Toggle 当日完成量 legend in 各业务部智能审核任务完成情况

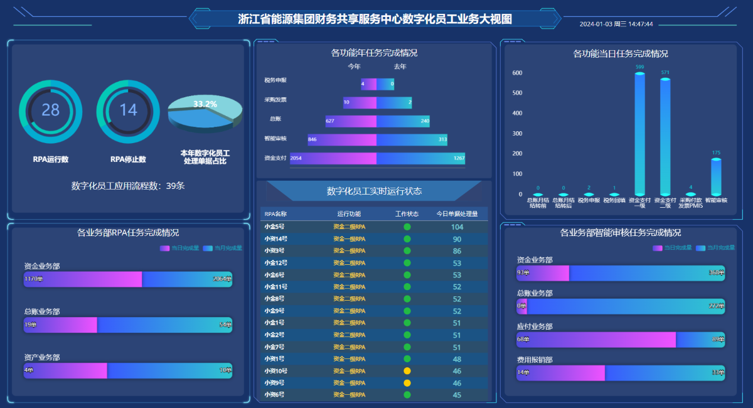[672, 247]
